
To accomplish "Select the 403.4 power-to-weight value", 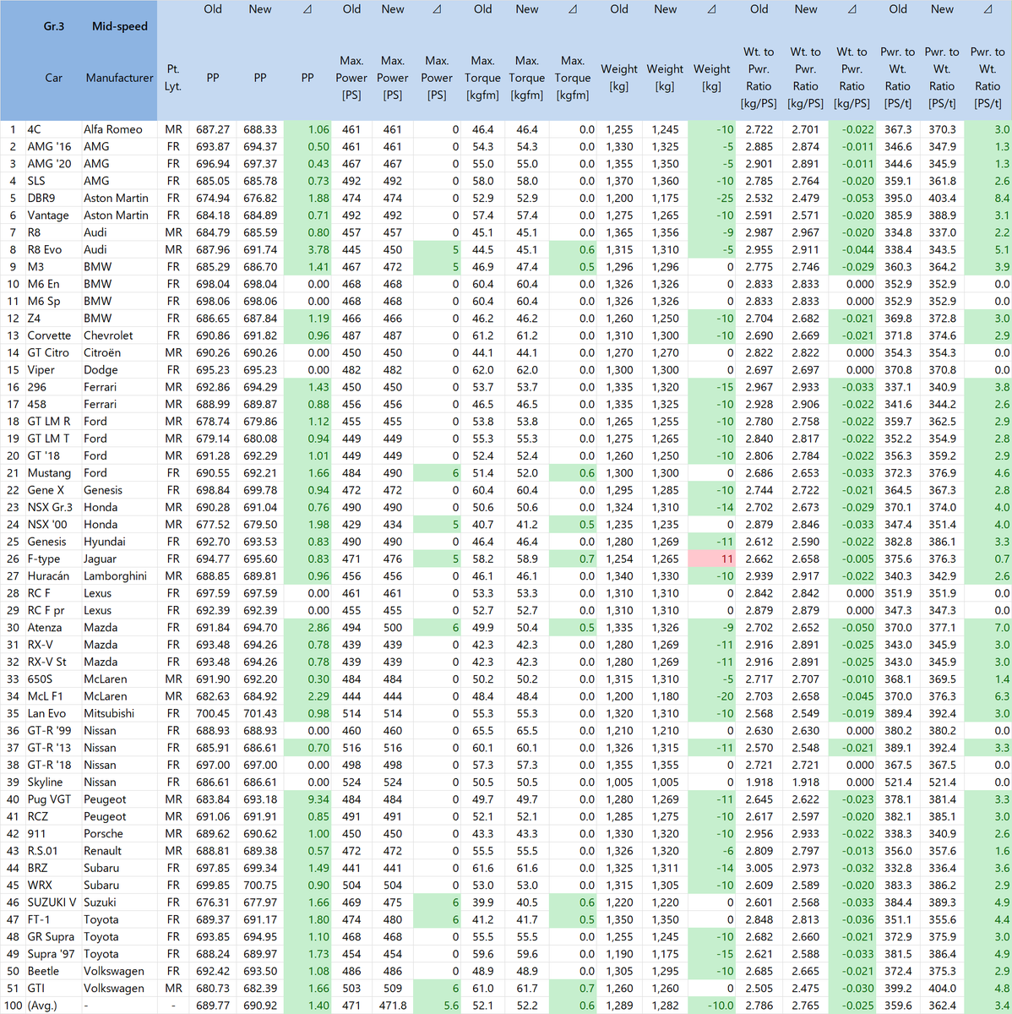I will [x=943, y=198].
